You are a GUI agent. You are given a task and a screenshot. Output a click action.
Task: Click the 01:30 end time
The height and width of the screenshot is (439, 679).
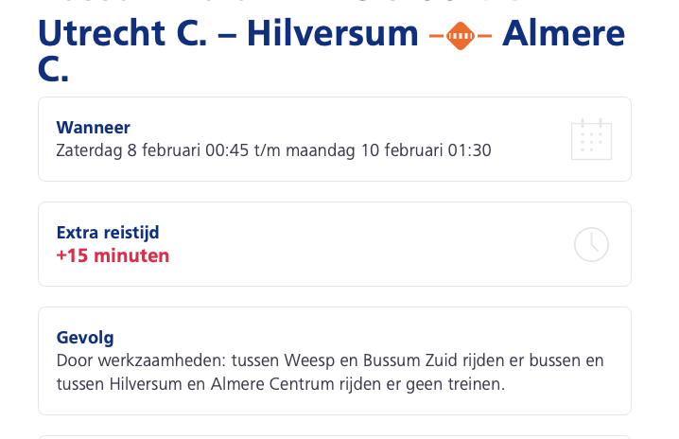(x=469, y=150)
